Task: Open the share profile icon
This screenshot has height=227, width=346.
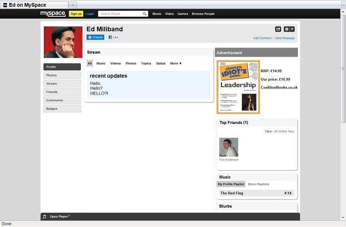Action: click(x=278, y=29)
